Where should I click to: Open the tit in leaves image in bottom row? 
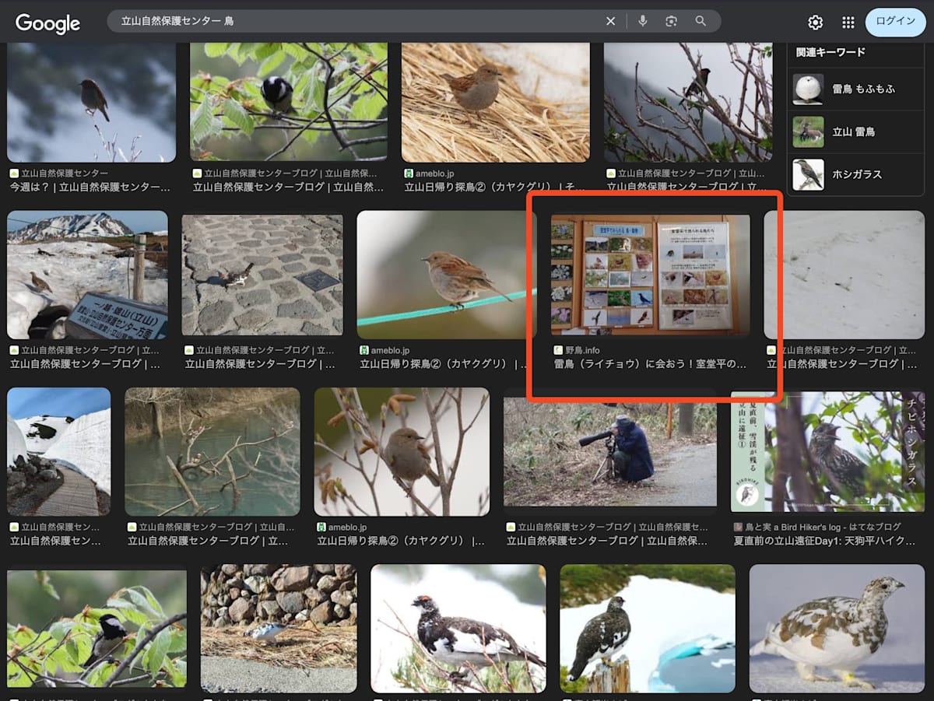click(x=97, y=629)
